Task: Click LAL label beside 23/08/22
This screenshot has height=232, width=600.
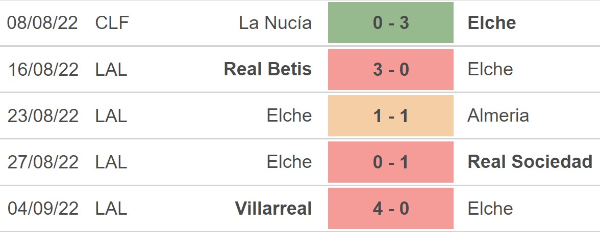Action: (111, 115)
